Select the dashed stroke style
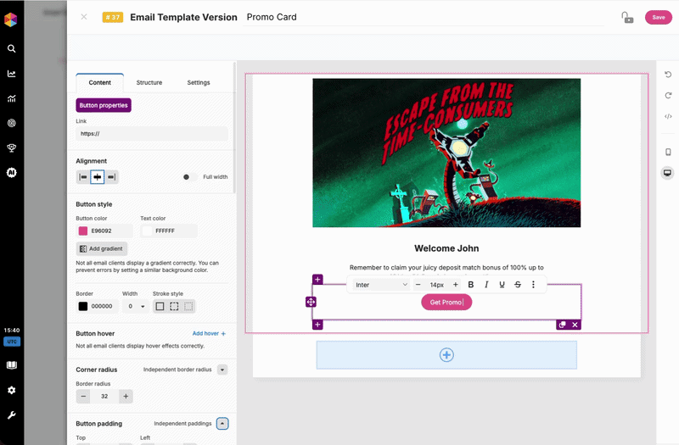The height and width of the screenshot is (445, 679). [x=174, y=306]
